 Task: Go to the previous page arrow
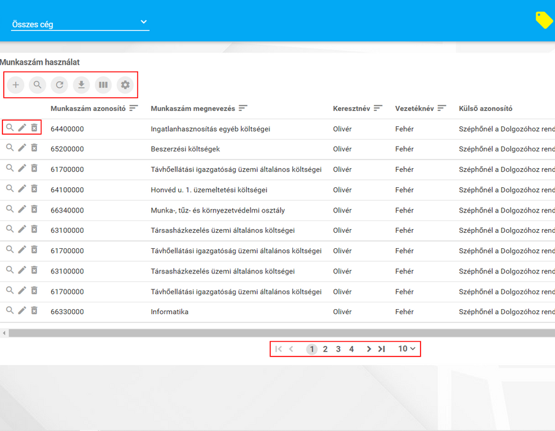tap(291, 349)
